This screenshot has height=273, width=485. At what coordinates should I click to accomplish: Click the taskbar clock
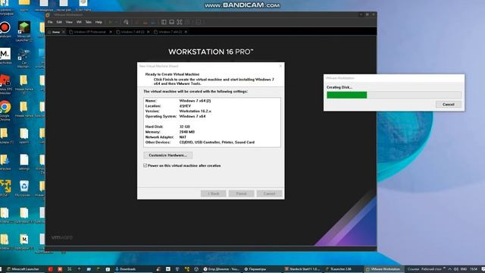click(474, 269)
